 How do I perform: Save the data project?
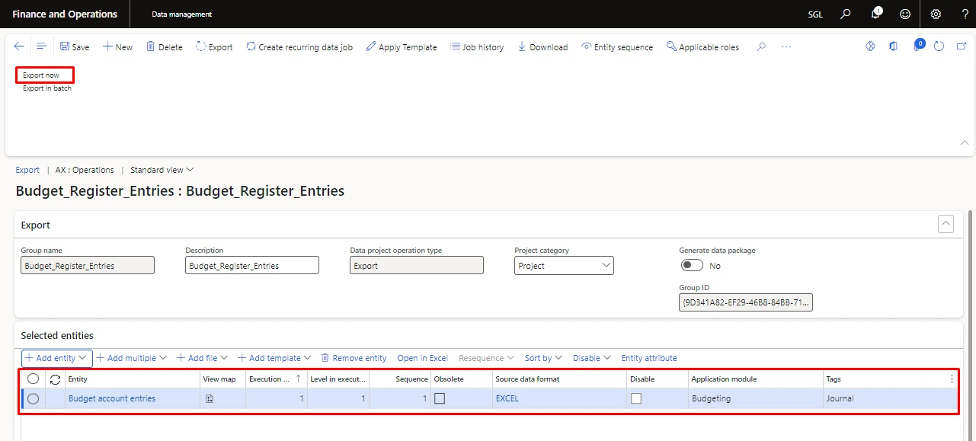click(75, 46)
